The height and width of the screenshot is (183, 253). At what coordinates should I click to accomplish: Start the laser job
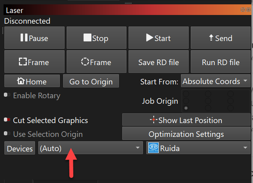click(158, 38)
